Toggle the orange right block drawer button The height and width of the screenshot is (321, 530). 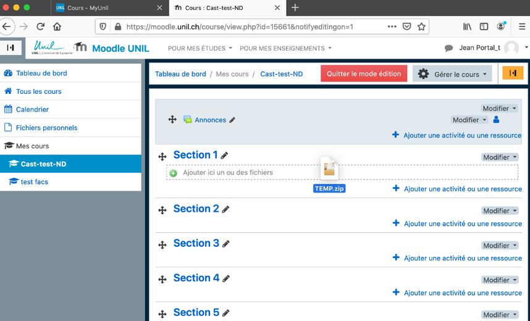[x=512, y=73]
